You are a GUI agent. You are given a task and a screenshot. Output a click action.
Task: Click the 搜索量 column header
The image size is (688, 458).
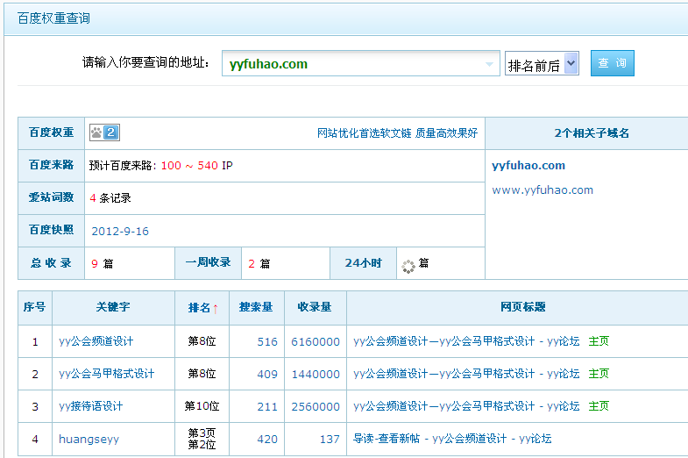256,308
